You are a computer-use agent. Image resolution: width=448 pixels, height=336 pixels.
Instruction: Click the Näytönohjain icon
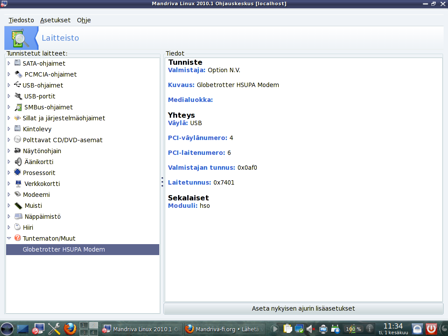click(x=17, y=150)
